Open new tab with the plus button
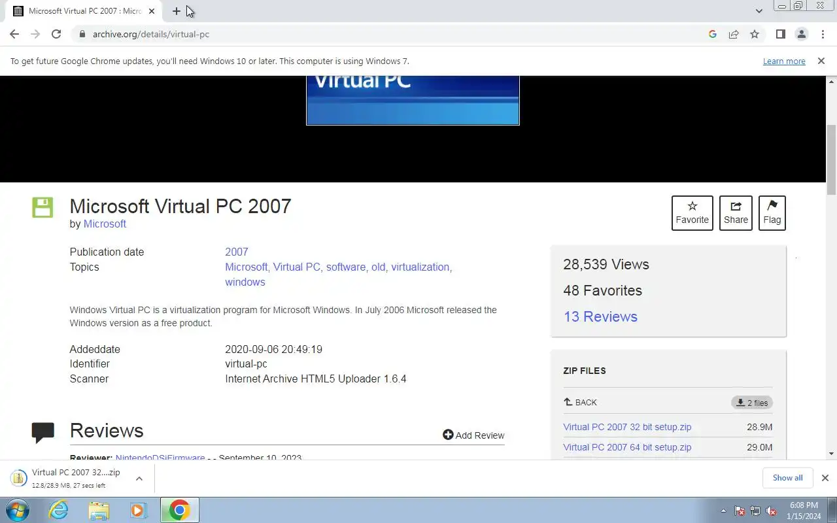This screenshot has width=837, height=523. coord(177,11)
